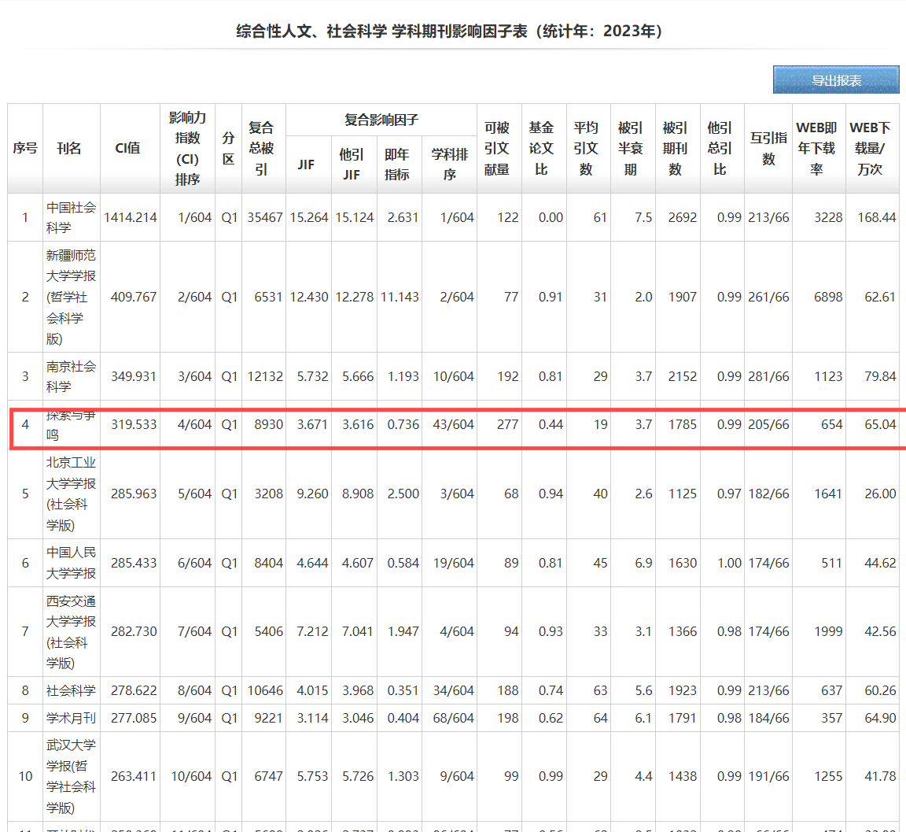
Task: Open 西安交通大学学报(社会科学版) journal link
Action: (71, 631)
